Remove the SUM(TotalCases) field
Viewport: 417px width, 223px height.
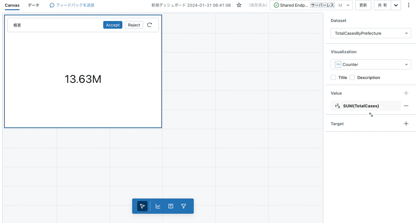tap(406, 106)
